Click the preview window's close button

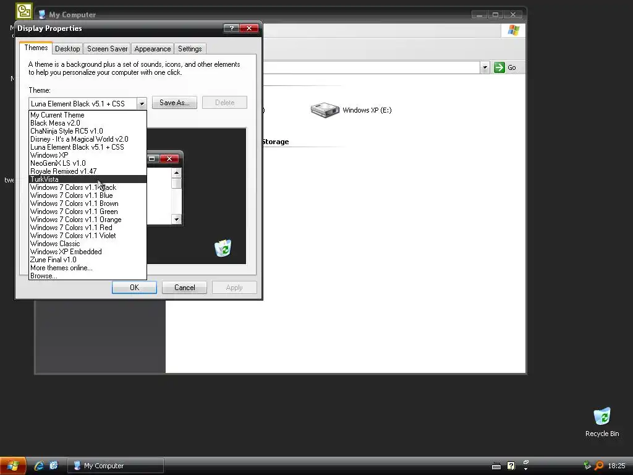[169, 159]
